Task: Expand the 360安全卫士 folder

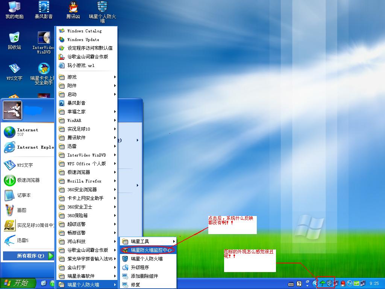Action: (x=87, y=207)
